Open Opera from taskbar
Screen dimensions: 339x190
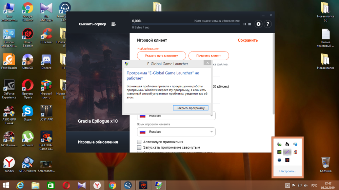coord(66,185)
